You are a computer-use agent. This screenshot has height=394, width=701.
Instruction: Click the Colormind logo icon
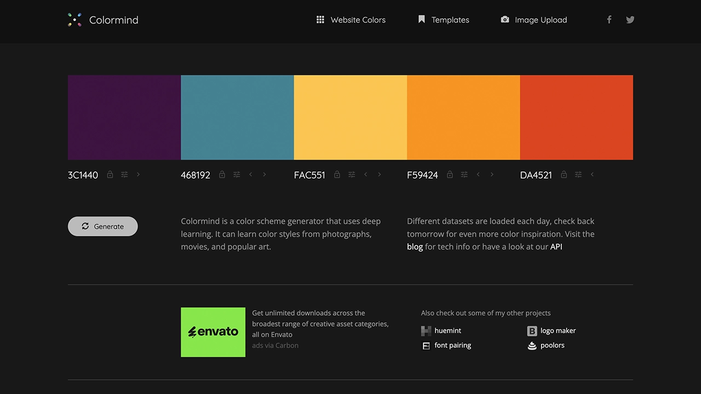74,20
